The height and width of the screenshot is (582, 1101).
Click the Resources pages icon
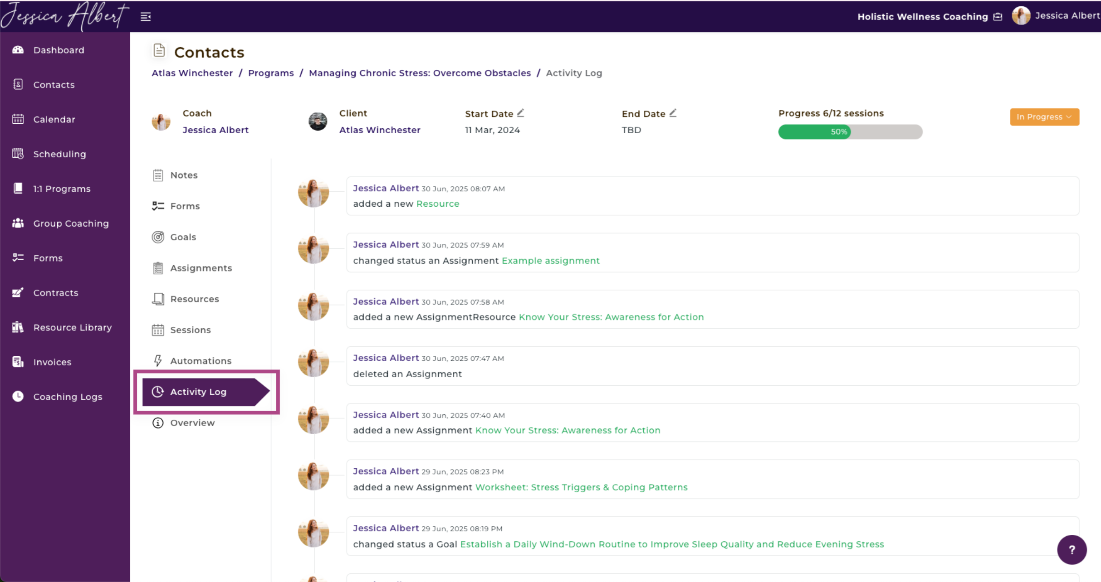(158, 299)
